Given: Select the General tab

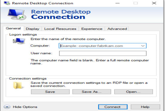Looking at the screenshot, I should (x=13, y=28).
